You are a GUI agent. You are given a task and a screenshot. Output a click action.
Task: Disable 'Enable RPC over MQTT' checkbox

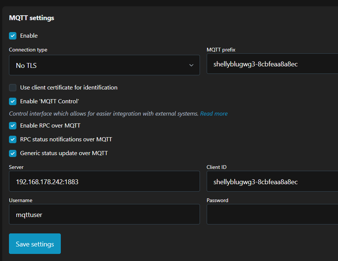[13, 126]
